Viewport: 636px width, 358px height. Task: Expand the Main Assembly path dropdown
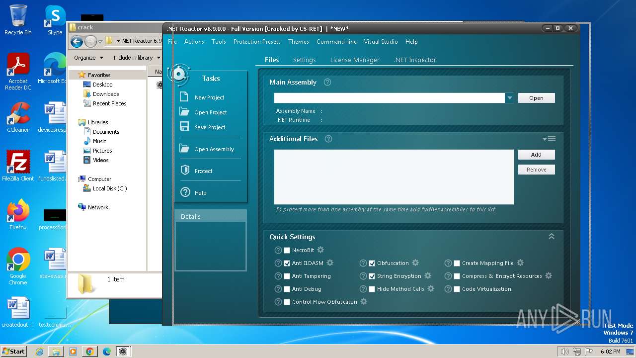coord(509,98)
